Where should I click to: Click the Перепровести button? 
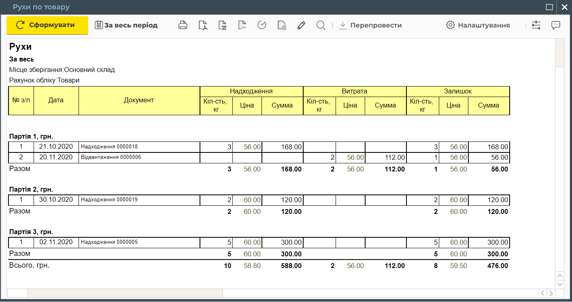point(370,25)
